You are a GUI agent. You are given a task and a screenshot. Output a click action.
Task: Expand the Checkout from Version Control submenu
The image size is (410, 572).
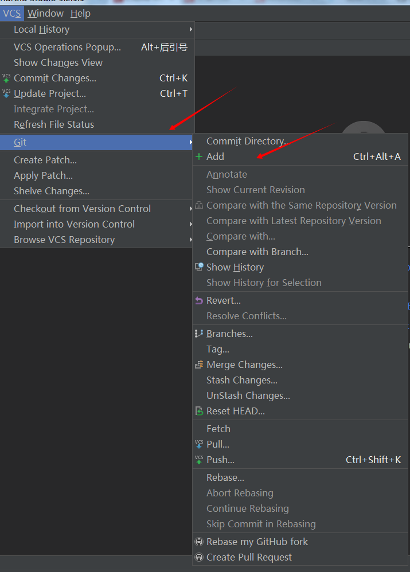point(190,209)
